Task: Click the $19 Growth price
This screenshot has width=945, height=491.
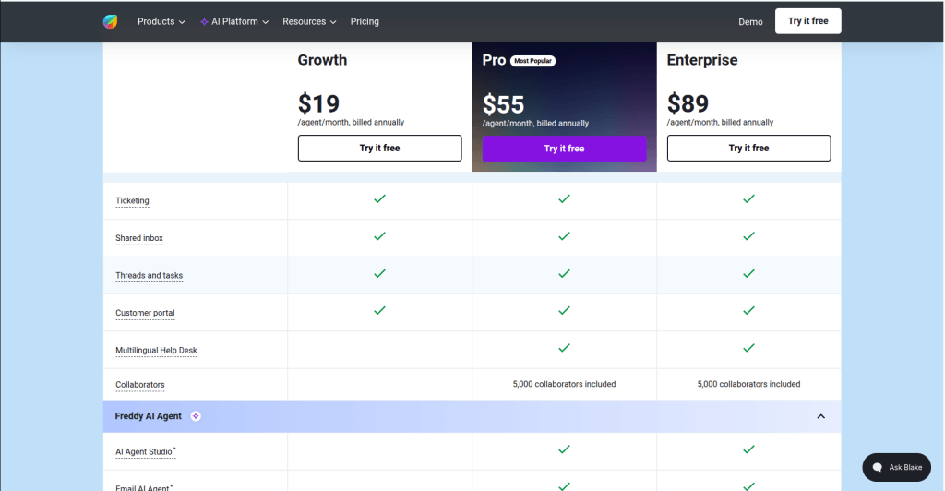Action: pos(318,103)
